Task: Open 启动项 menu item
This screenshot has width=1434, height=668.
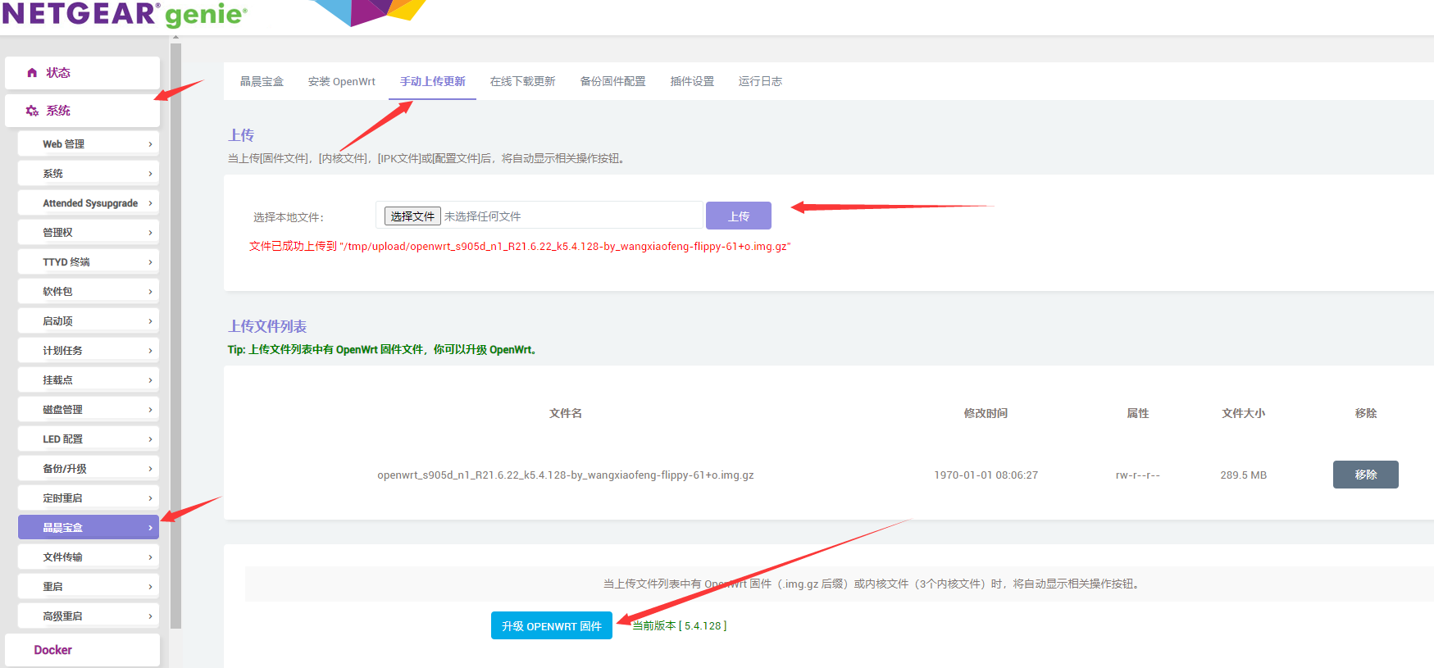Action: click(89, 320)
